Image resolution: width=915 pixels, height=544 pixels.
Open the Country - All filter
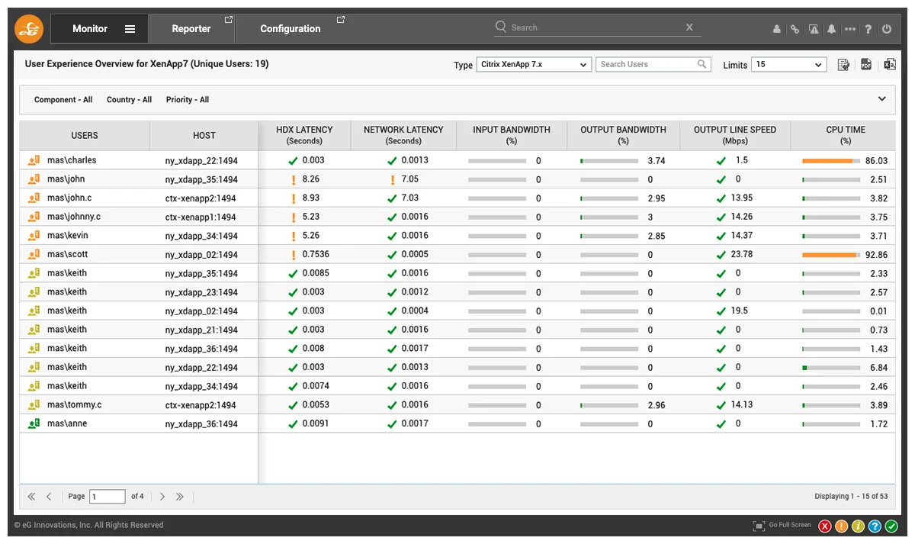(129, 100)
